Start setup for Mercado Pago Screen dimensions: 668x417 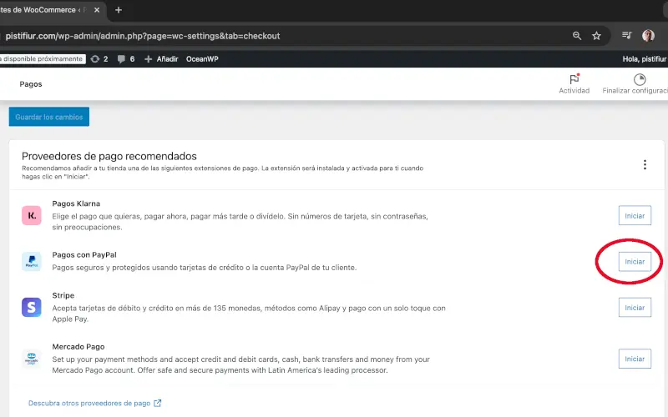click(x=635, y=359)
